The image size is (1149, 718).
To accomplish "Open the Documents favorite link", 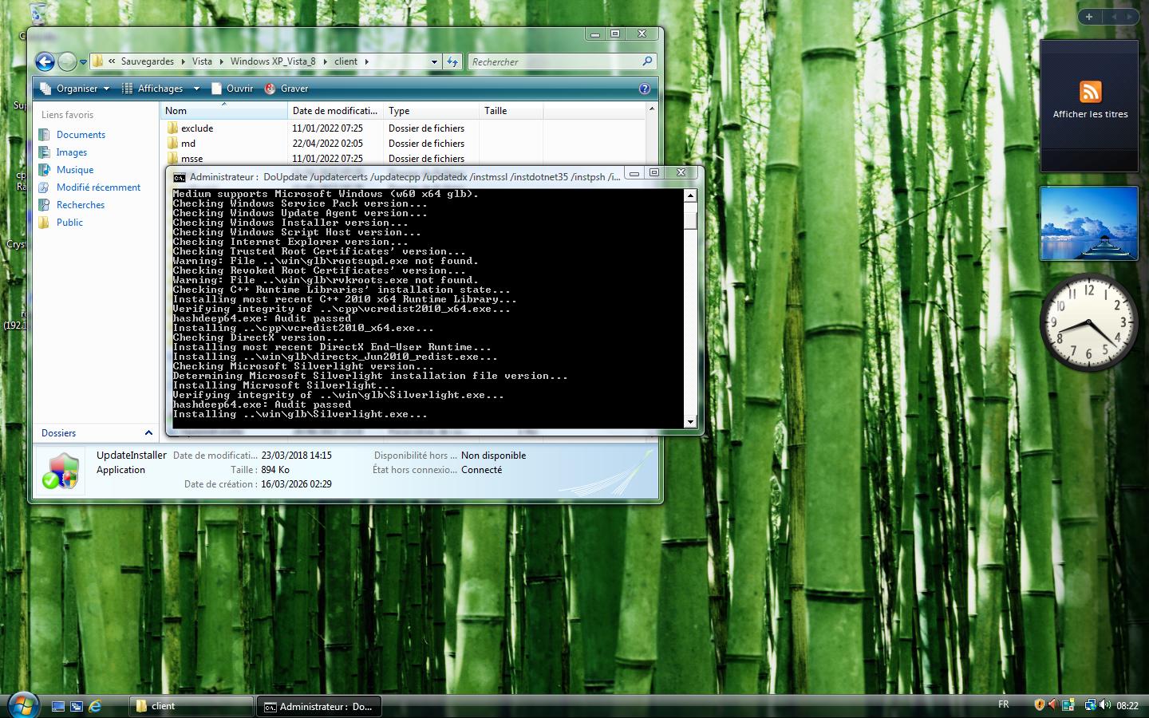I will pos(81,135).
